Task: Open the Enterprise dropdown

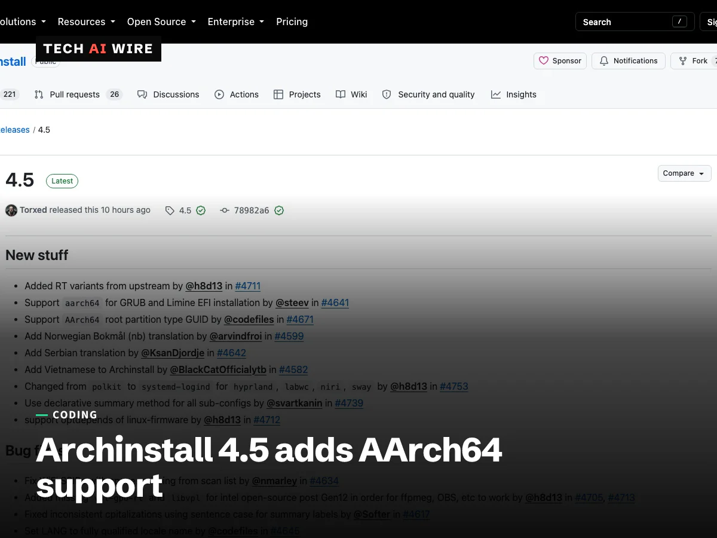Action: pos(236,22)
